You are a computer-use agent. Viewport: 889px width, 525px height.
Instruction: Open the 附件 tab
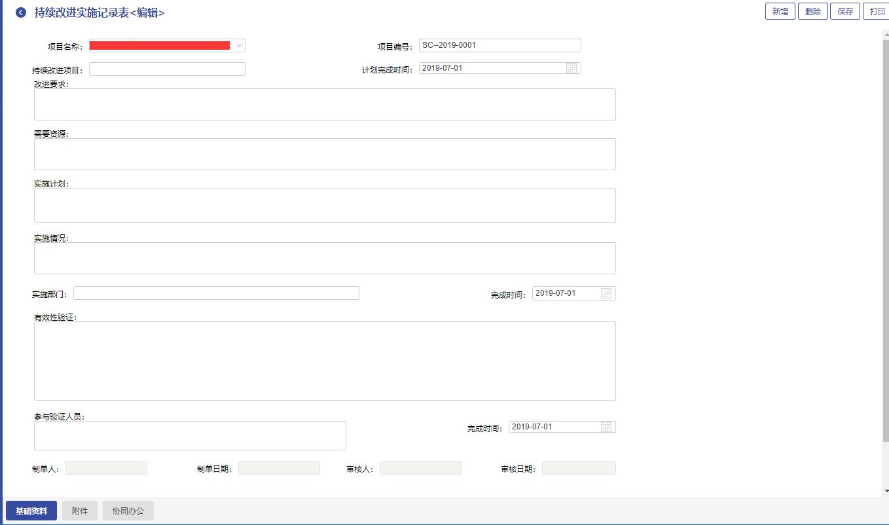80,511
